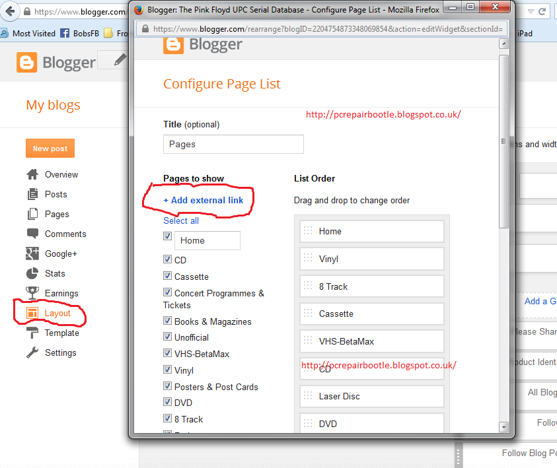Click the Home page name text field
Screen dimensions: 557x468
[x=207, y=240]
